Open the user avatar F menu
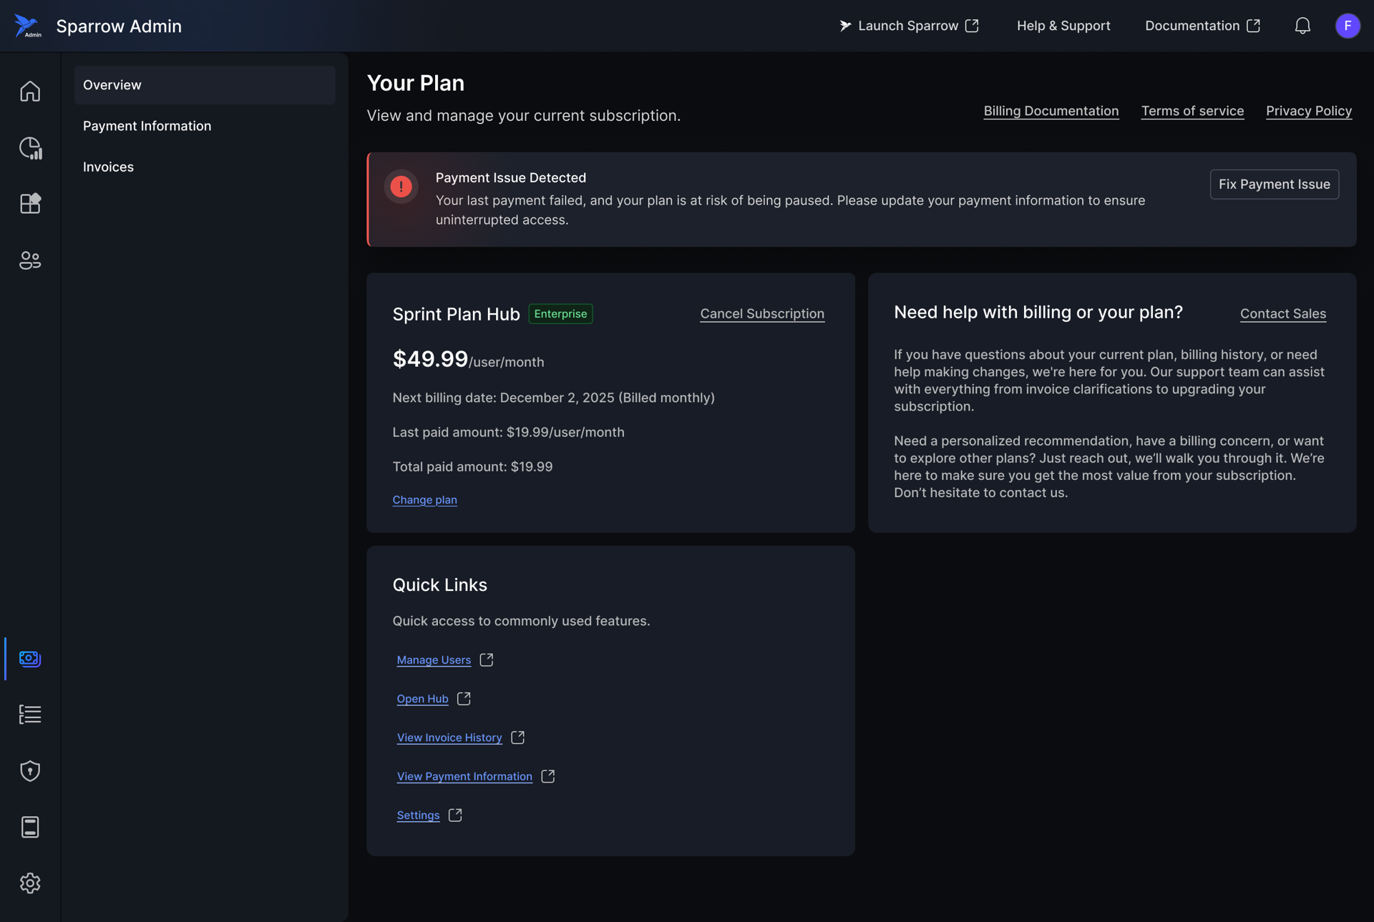 pos(1348,26)
